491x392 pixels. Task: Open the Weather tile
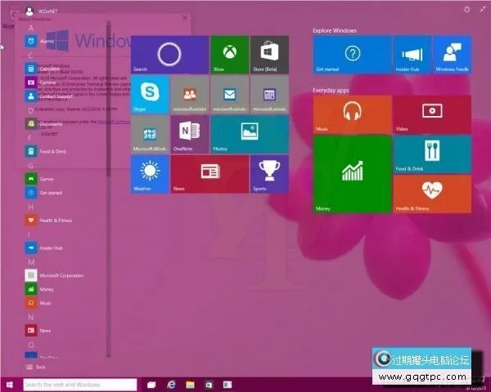(150, 173)
